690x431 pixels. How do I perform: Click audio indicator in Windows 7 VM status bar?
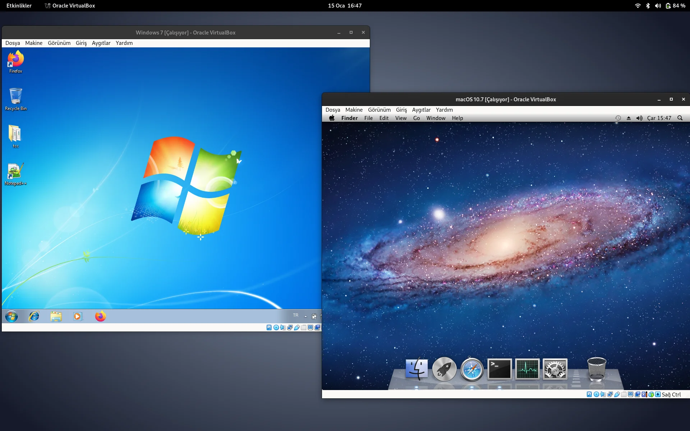pos(283,328)
